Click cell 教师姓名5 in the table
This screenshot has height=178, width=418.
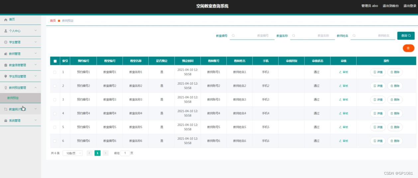click(240, 127)
